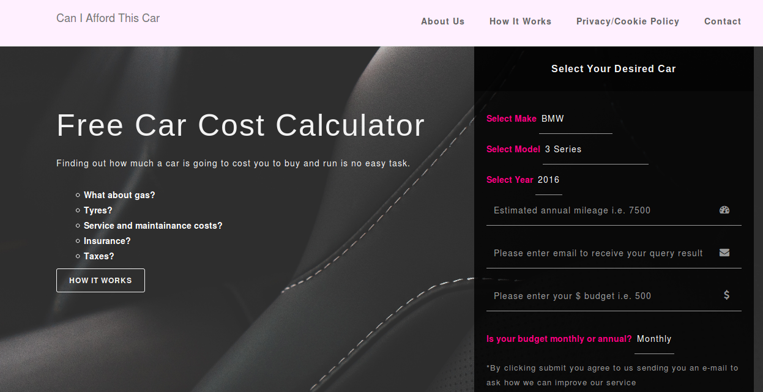Click 'Is your budget monthly or annual?' label
Image resolution: width=763 pixels, height=392 pixels.
point(559,339)
